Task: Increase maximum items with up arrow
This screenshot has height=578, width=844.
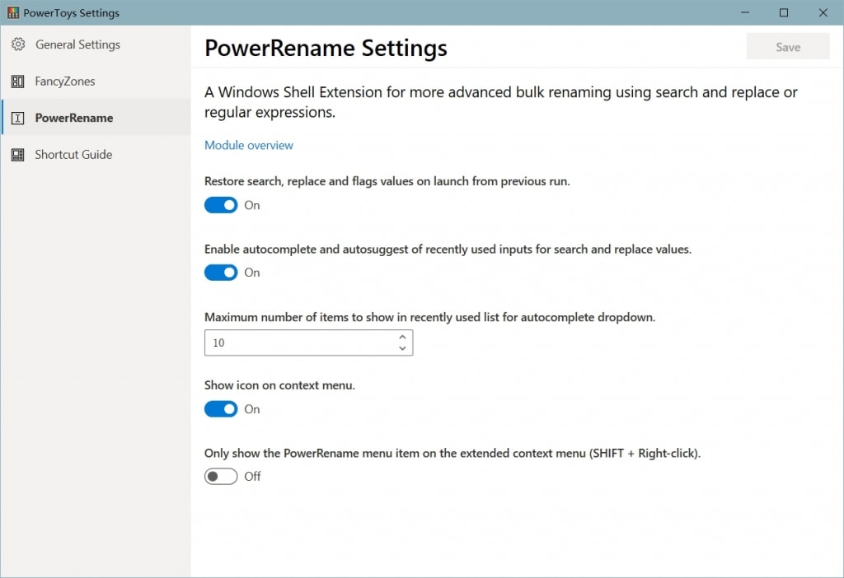Action: 402,337
